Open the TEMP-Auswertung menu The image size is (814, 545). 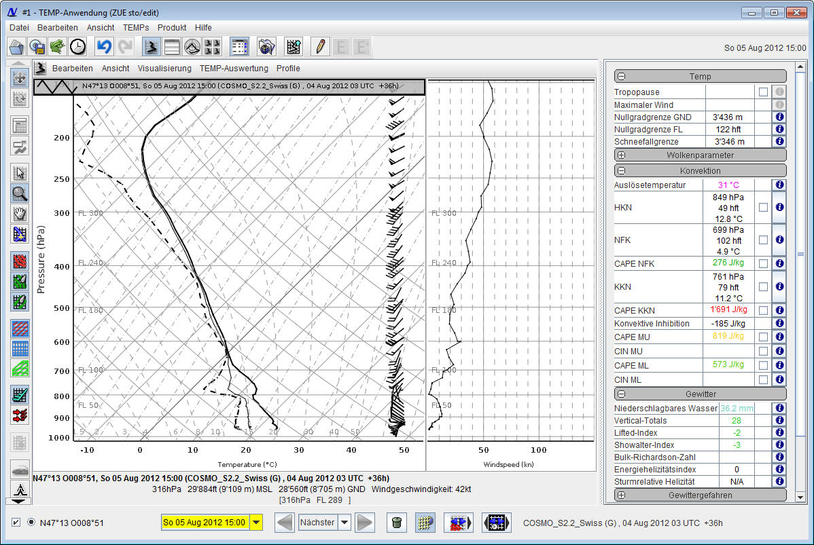pos(234,69)
